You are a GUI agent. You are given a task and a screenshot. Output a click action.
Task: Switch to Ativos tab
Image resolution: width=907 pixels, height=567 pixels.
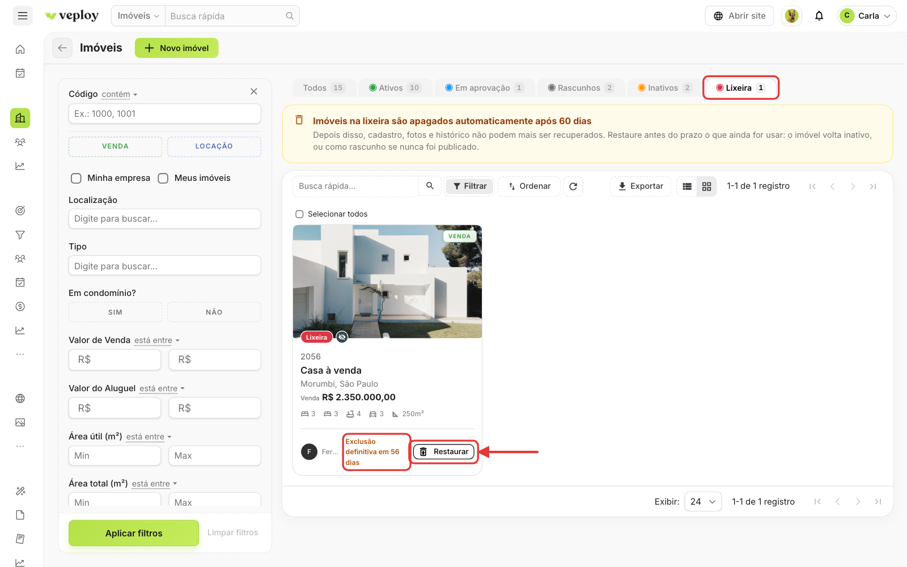coord(395,88)
